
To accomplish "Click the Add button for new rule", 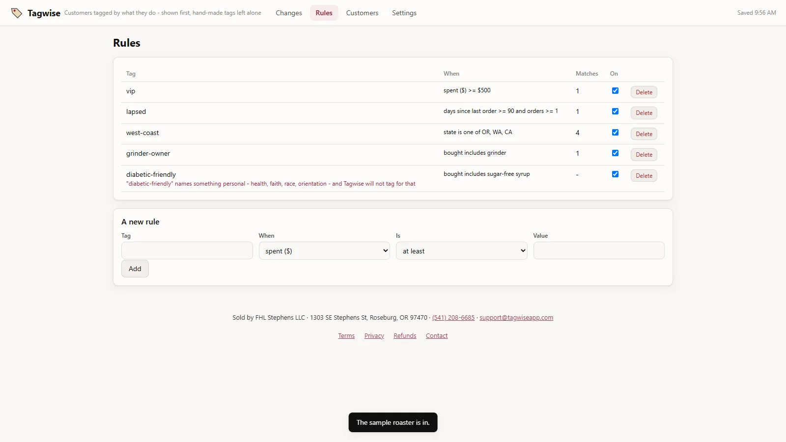I will click(135, 269).
